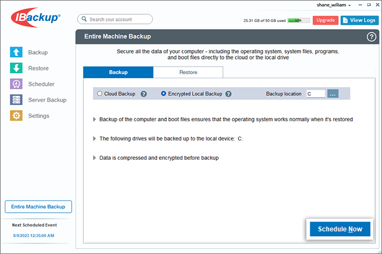
Task: Click the Entire Machine Backup sidebar button
Action: point(38,207)
